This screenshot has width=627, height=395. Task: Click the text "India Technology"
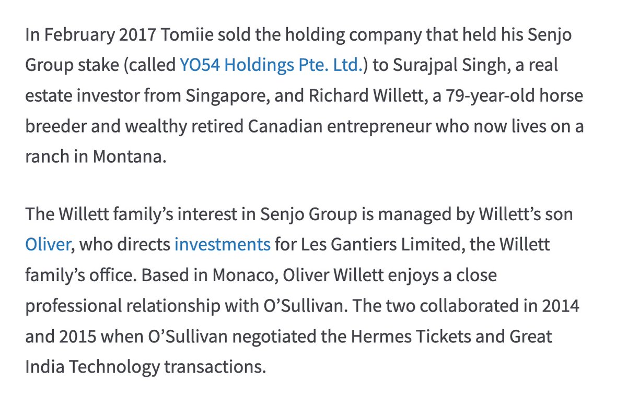[91, 366]
